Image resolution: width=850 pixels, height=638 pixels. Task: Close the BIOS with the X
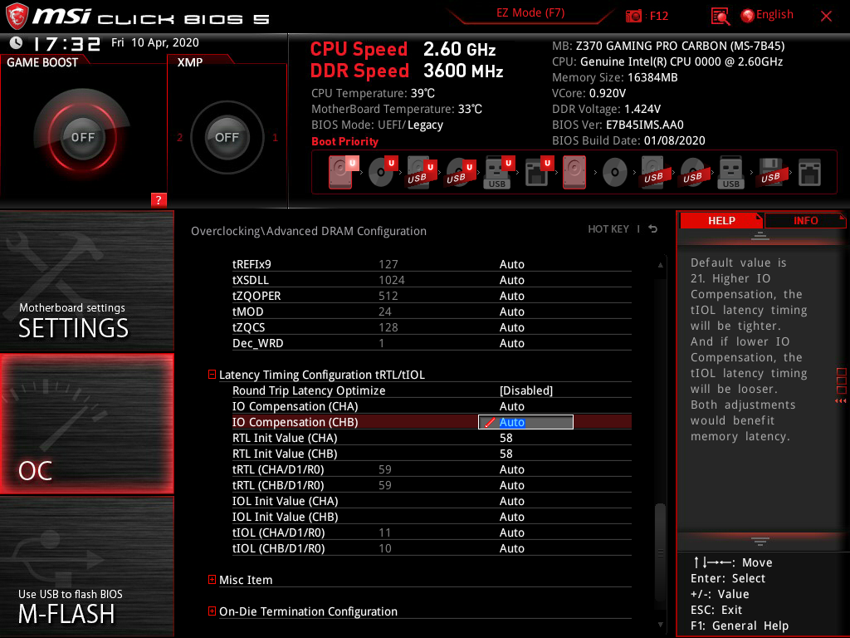point(826,17)
